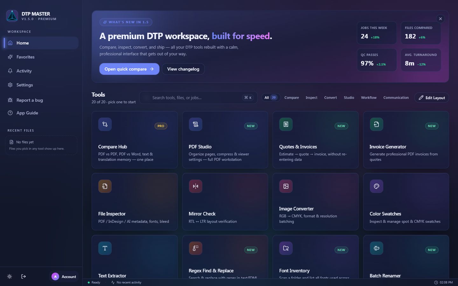Click the purple account avatar
The height and width of the screenshot is (286, 458).
point(55,276)
